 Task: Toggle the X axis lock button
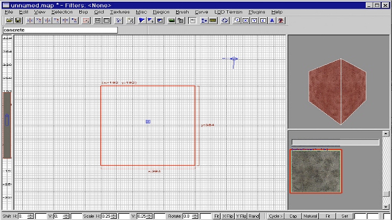pyautogui.click(x=246, y=20)
